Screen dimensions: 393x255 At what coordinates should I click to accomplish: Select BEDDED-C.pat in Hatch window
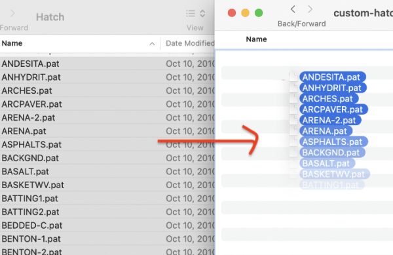click(x=32, y=226)
